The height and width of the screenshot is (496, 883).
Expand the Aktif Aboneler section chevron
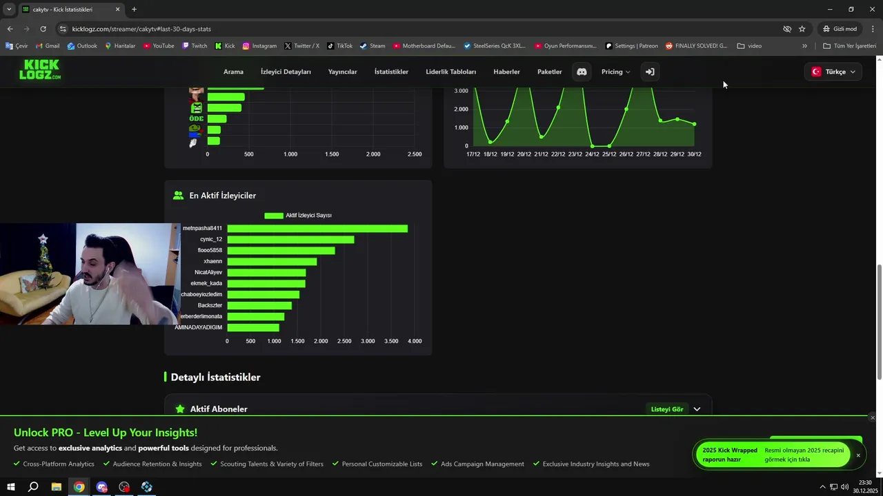click(697, 409)
